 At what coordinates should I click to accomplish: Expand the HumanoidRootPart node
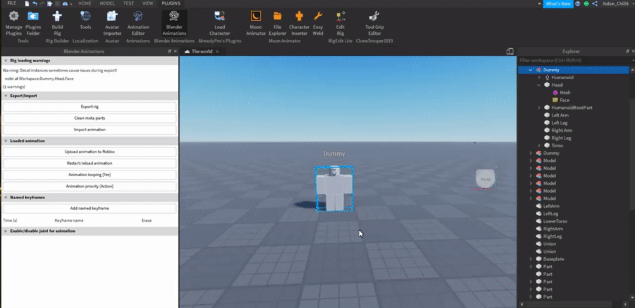539,108
